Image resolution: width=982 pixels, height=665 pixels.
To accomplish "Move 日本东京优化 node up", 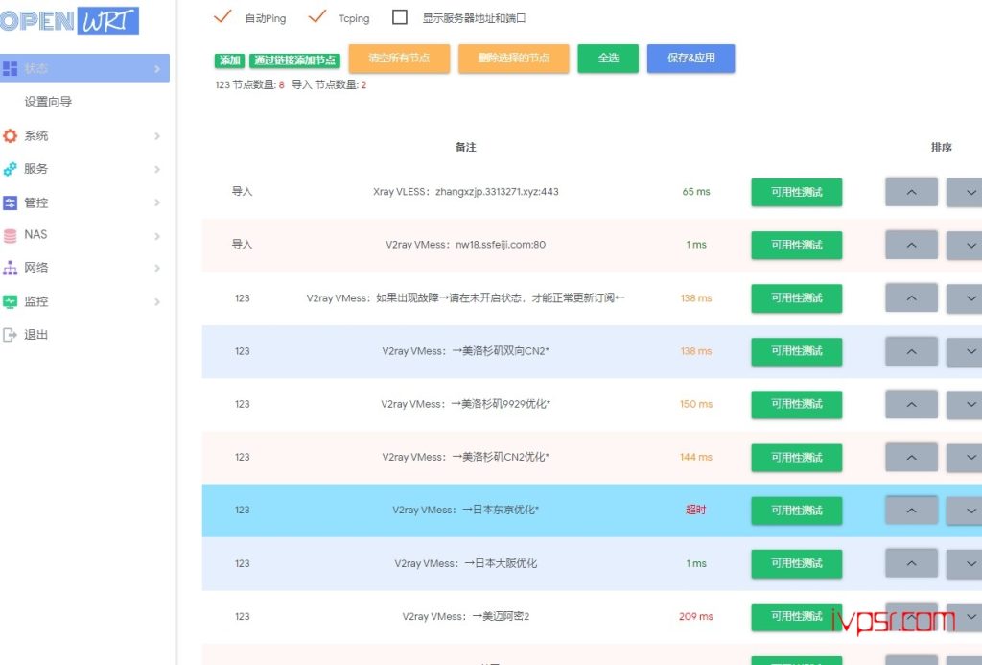I will pyautogui.click(x=911, y=511).
